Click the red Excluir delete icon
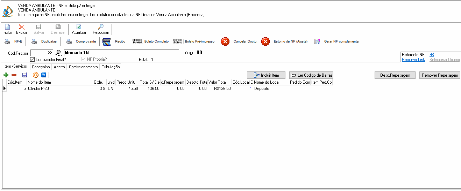The image size is (461, 191). tap(22, 27)
